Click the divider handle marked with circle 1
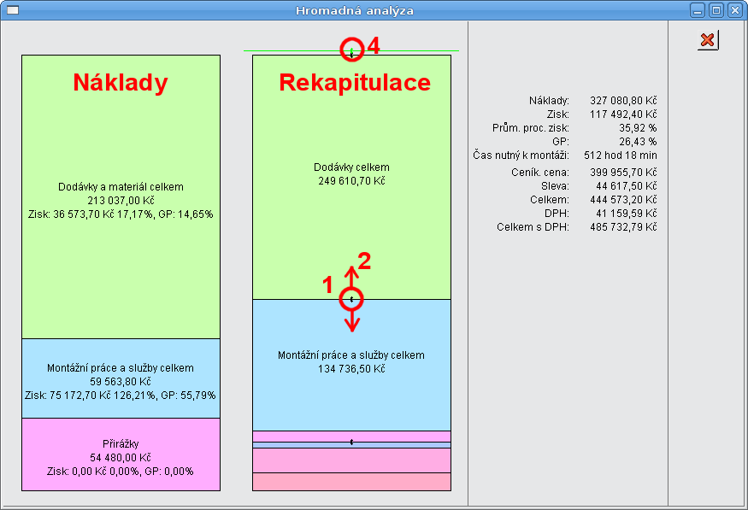Screen dimensions: 748x510 click(351, 298)
